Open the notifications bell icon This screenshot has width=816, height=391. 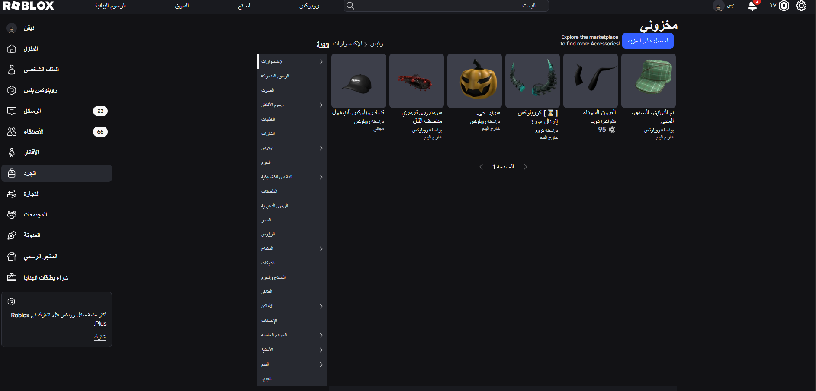[752, 6]
